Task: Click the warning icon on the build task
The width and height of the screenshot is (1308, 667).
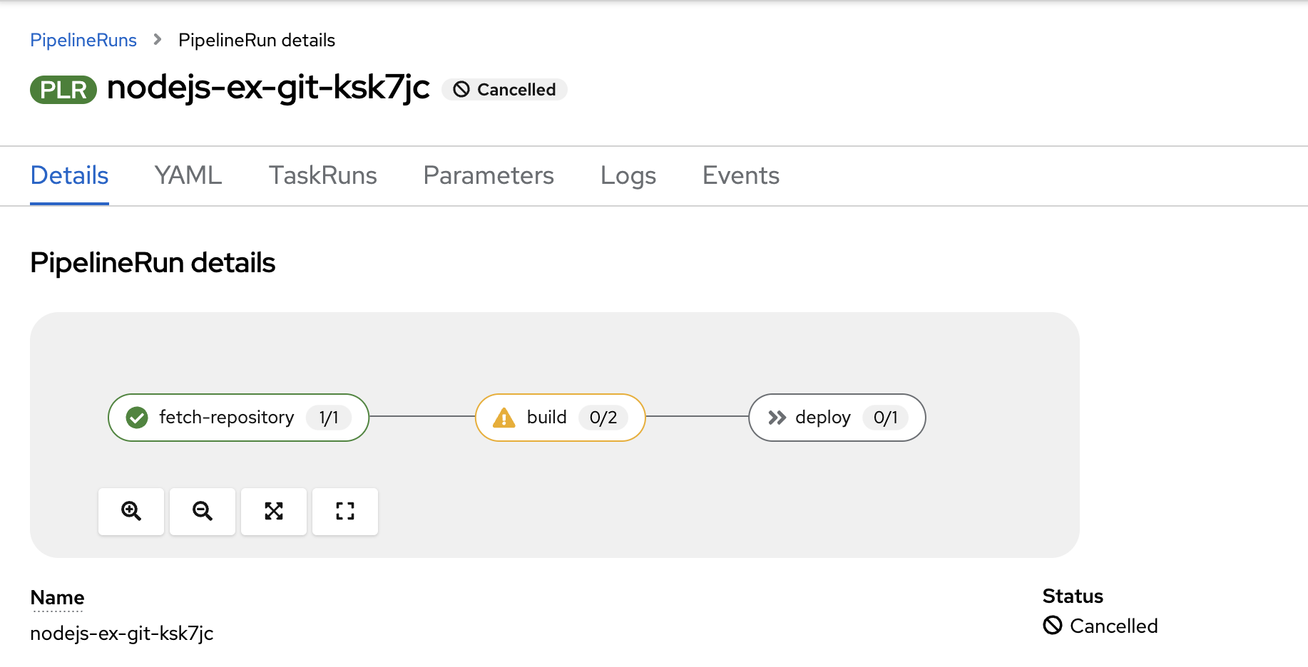Action: (504, 418)
